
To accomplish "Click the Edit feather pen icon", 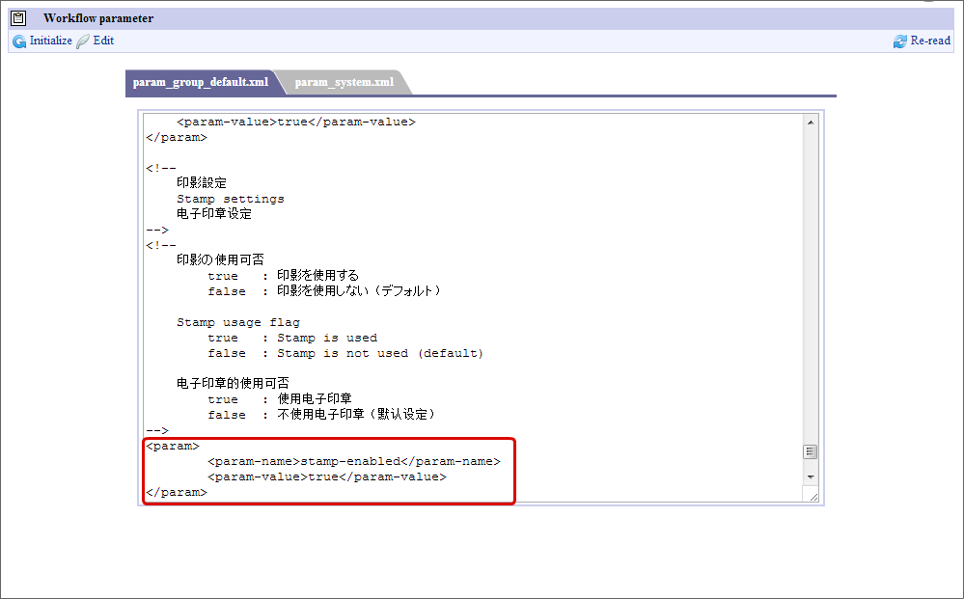I will pyautogui.click(x=83, y=41).
